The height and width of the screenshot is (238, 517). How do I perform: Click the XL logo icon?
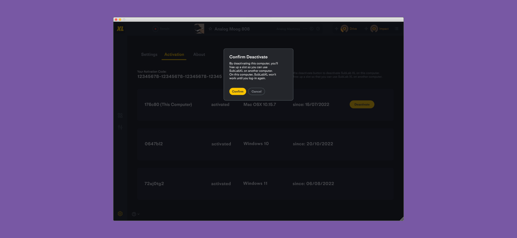(x=120, y=29)
